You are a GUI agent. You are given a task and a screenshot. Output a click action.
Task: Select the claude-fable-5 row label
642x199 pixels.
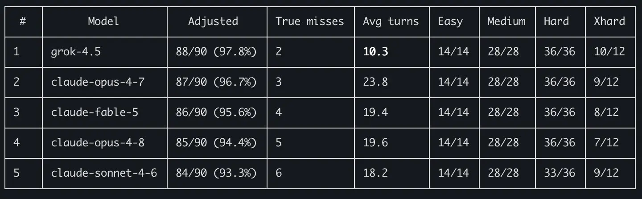coord(95,112)
